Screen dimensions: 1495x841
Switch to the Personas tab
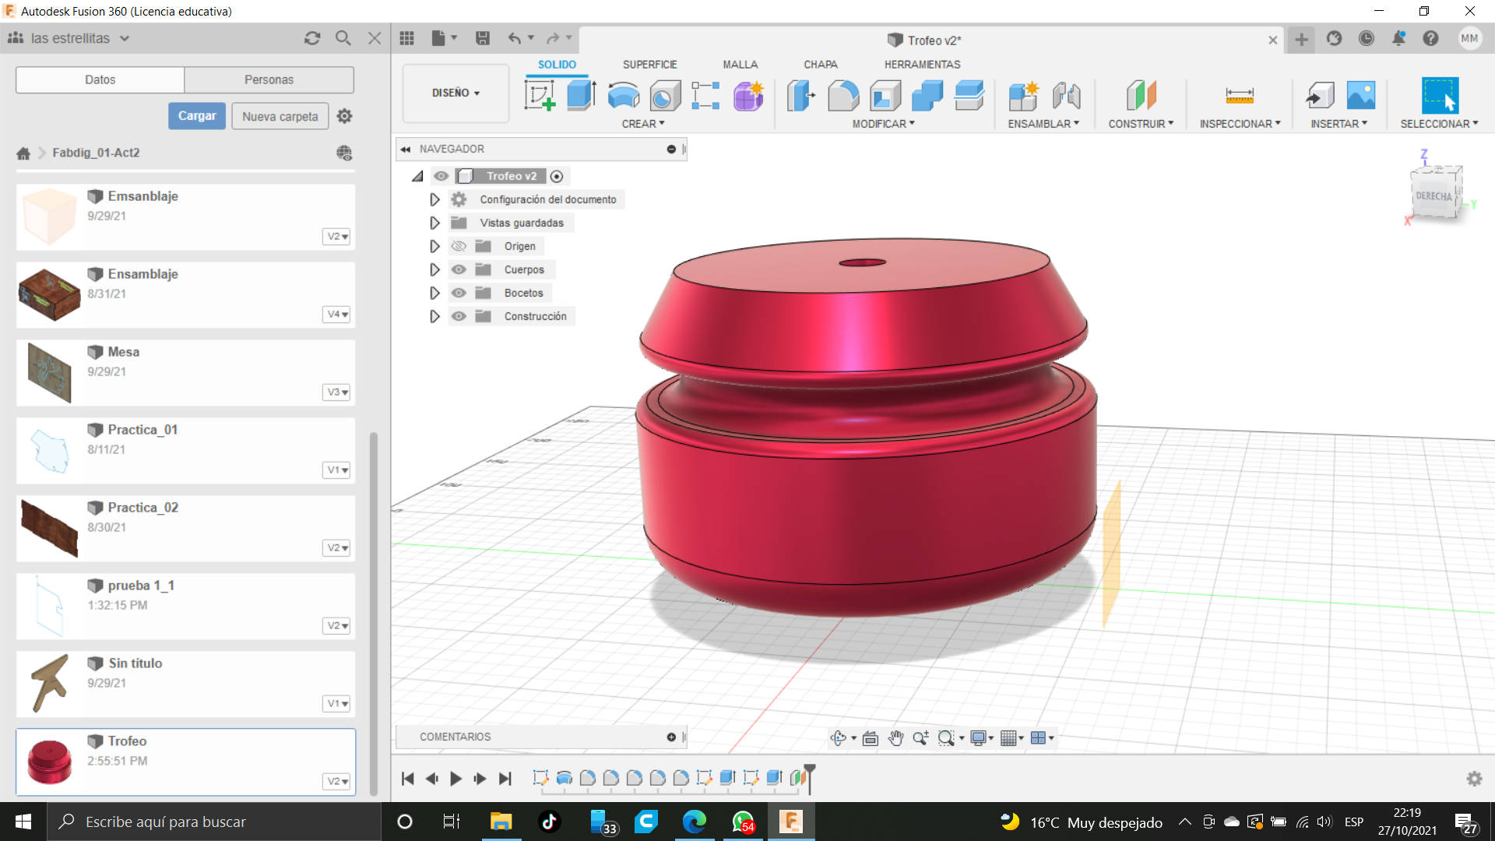coord(269,79)
